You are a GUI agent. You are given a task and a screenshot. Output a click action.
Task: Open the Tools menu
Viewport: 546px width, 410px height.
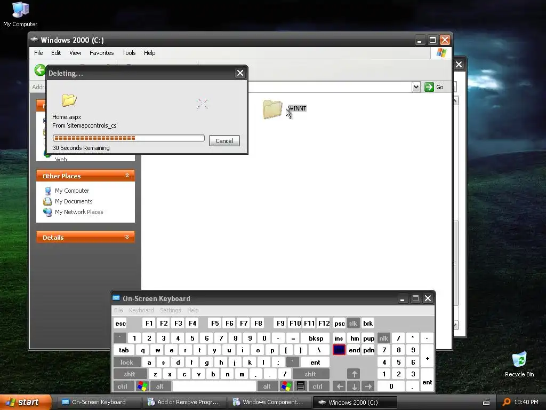[x=129, y=53]
